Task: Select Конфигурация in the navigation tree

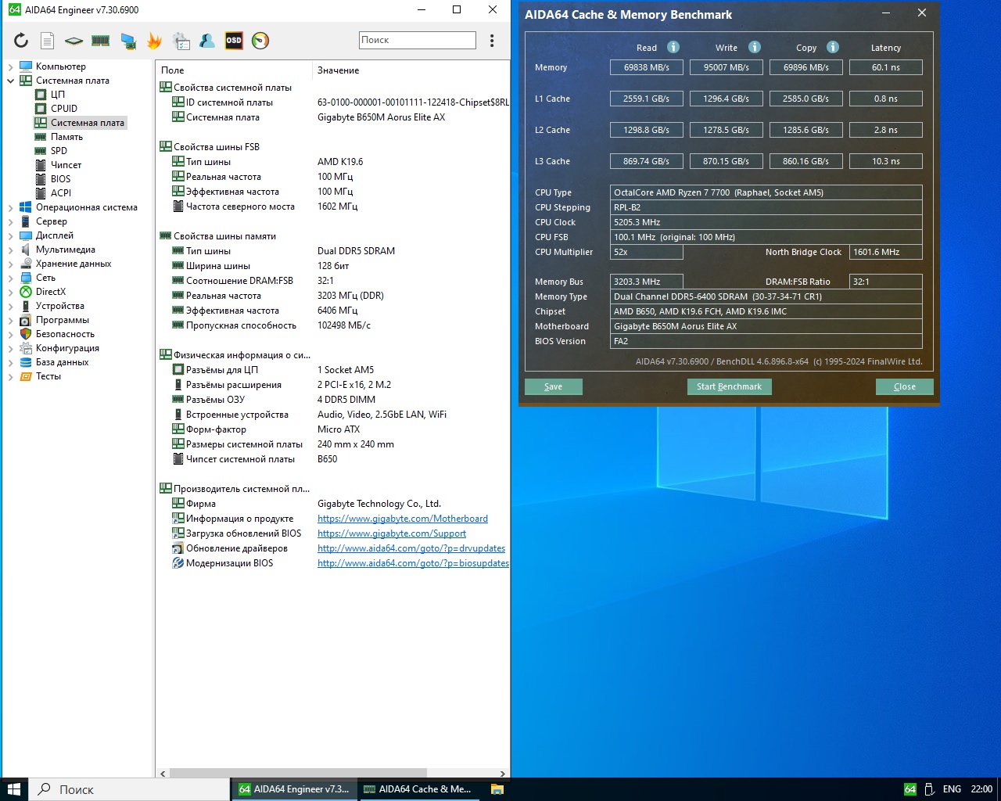Action: coord(67,348)
